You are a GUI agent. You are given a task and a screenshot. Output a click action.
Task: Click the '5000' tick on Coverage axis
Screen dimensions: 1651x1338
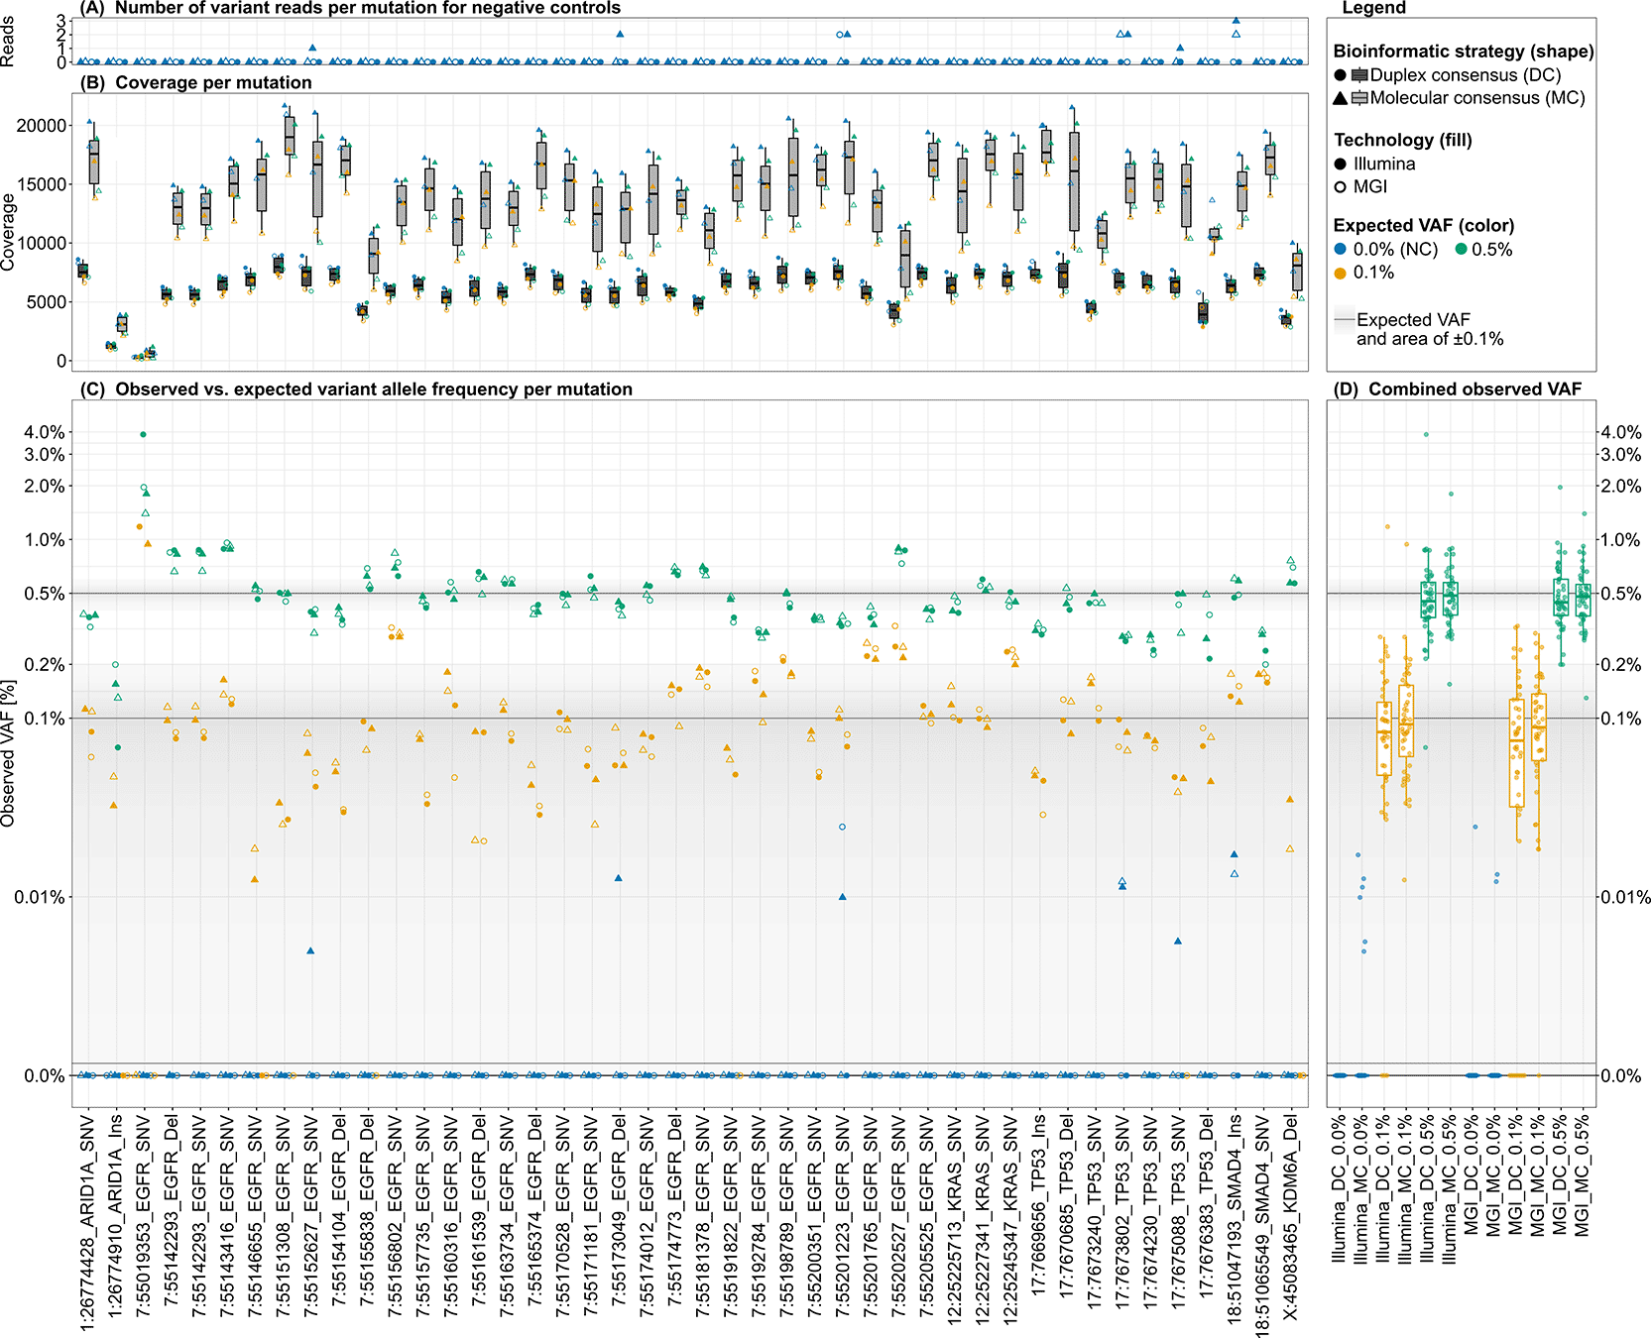click(x=48, y=302)
